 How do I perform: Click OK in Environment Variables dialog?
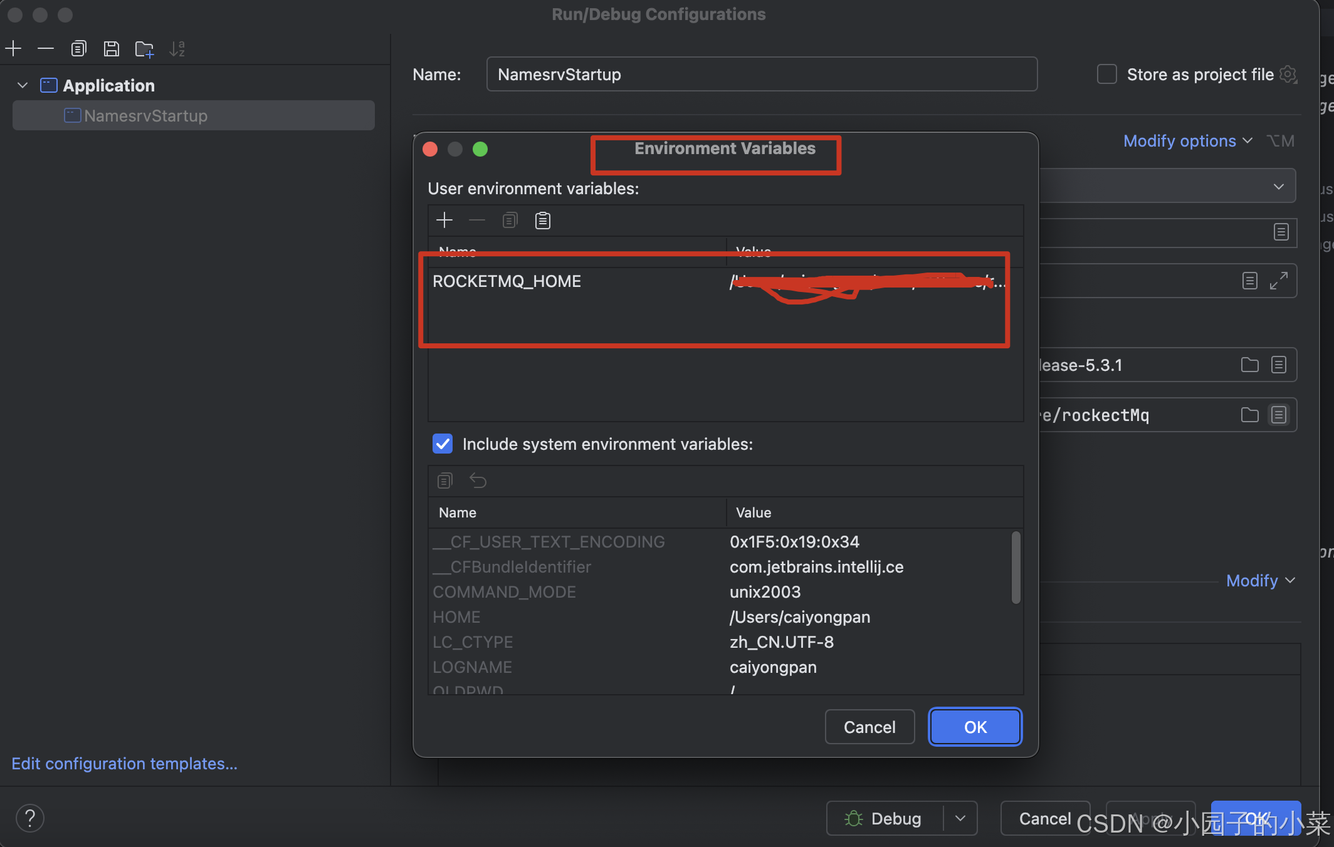(x=975, y=727)
